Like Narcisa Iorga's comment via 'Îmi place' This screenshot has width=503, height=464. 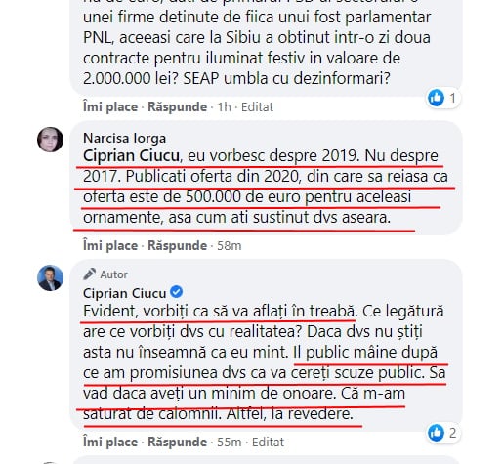(x=110, y=245)
